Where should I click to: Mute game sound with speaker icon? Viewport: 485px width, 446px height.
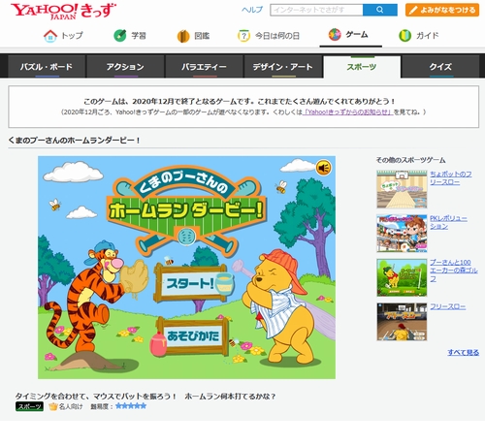[323, 168]
